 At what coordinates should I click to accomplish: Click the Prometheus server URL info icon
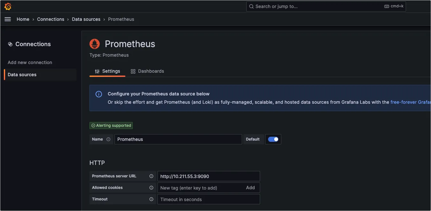pos(151,176)
